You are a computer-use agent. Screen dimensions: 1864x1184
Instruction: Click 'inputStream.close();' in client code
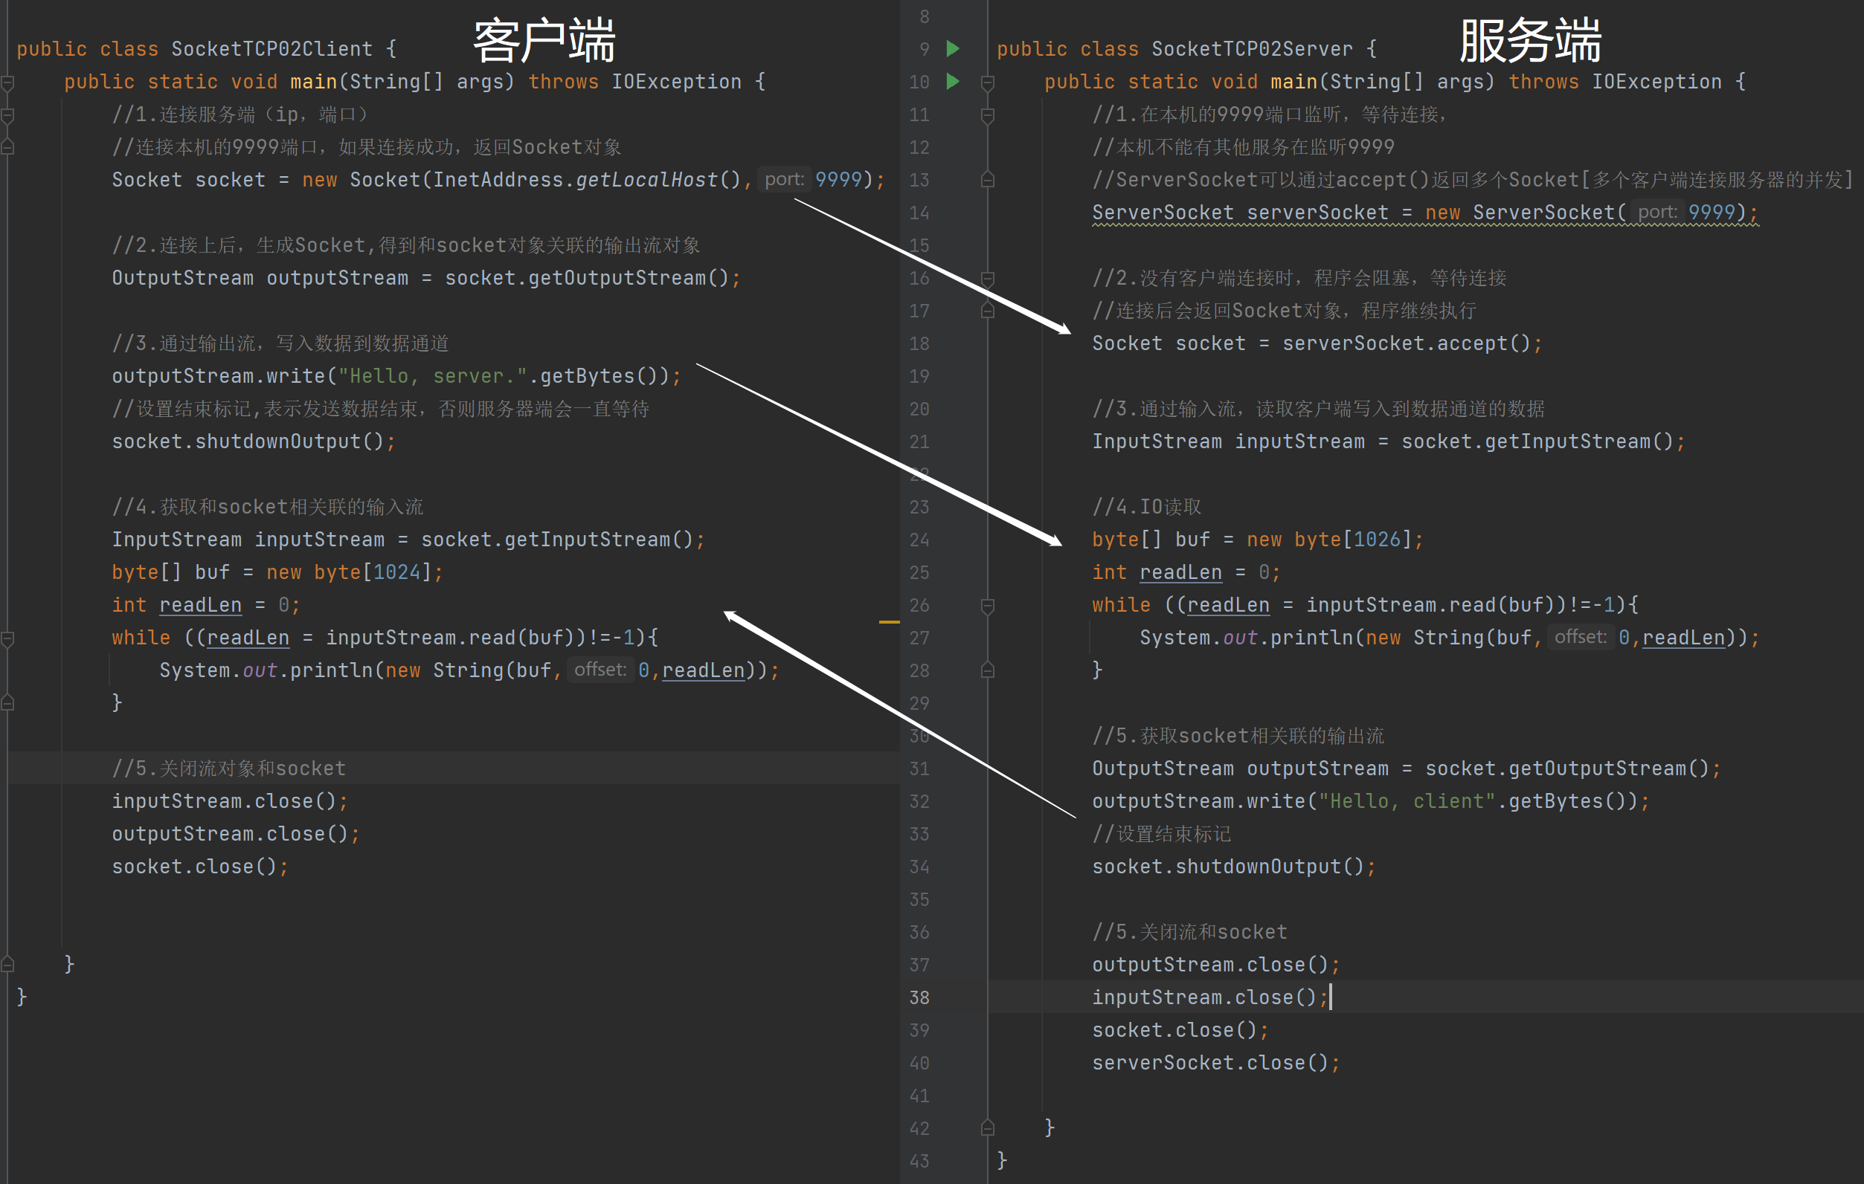pyautogui.click(x=231, y=801)
